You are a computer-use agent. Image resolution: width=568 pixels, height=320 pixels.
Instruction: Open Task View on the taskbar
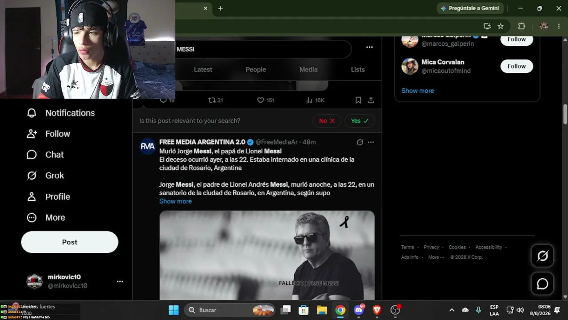(285, 310)
